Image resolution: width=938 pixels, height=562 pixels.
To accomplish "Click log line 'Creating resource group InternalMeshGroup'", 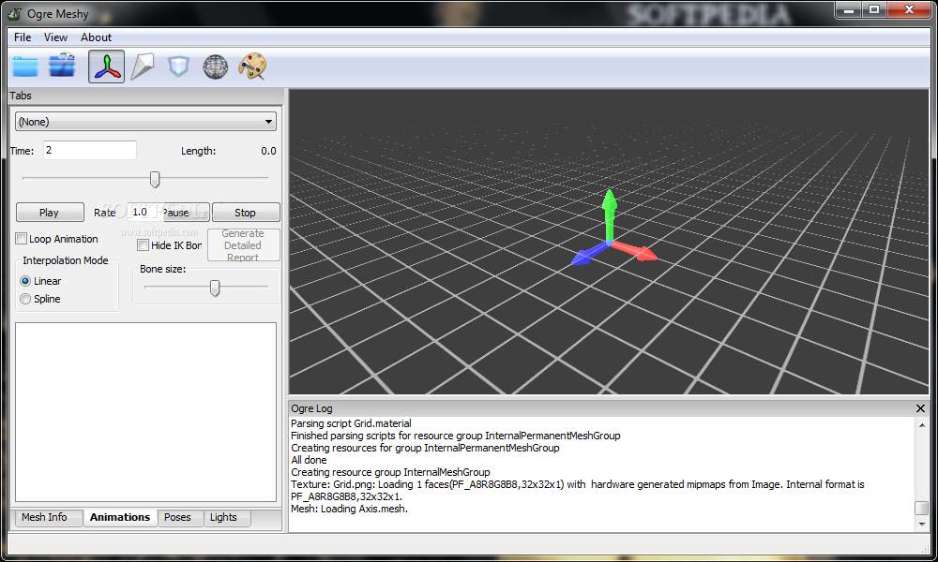I will click(x=390, y=472).
